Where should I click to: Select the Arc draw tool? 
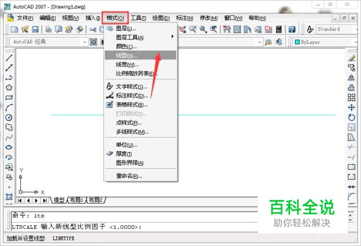click(9, 107)
